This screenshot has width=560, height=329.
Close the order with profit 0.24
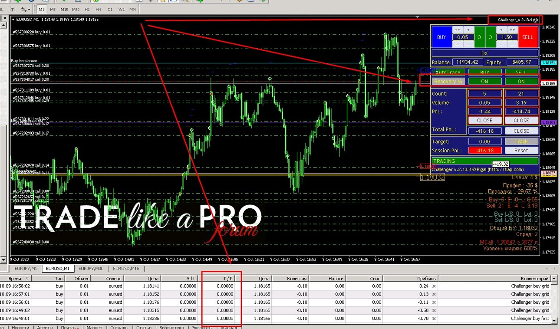[434, 286]
